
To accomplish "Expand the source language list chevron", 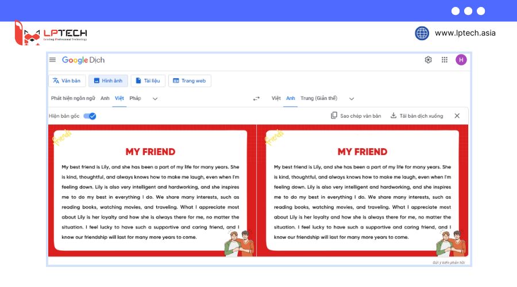I will pos(155,99).
